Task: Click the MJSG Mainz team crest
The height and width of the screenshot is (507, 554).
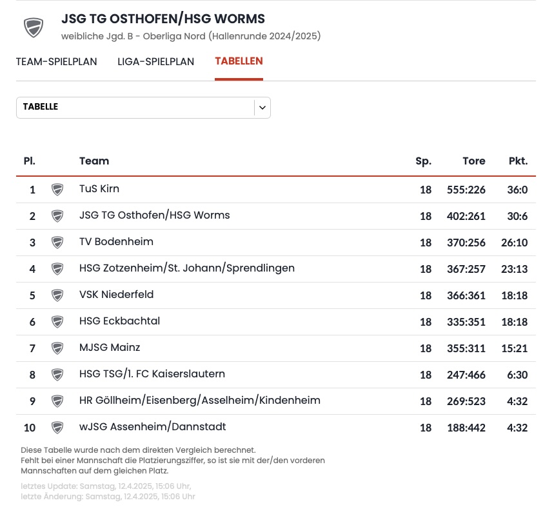Action: pyautogui.click(x=57, y=348)
